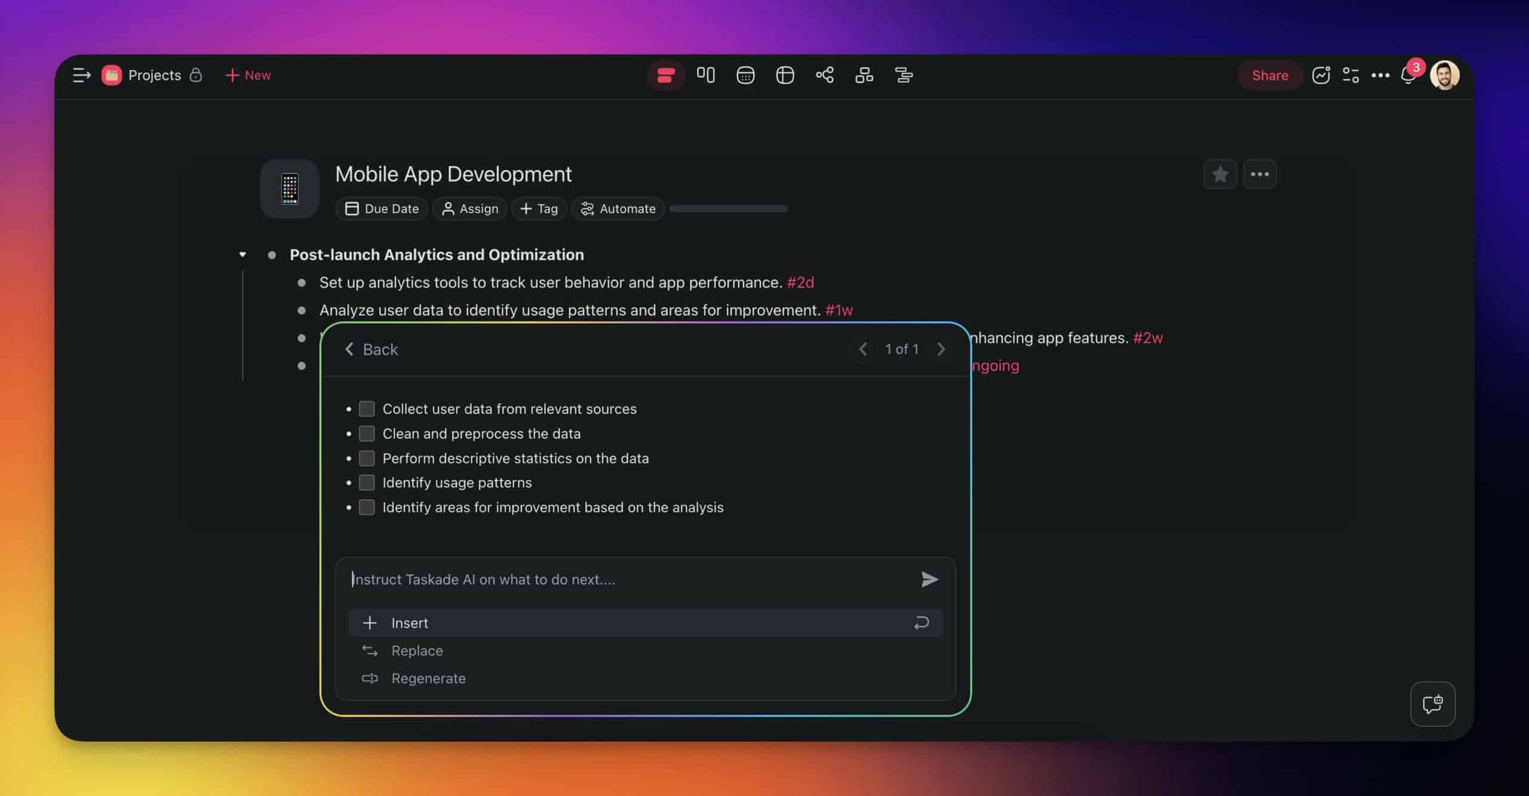Open the Calendar view icon
Screen dimensions: 1529x796
click(745, 75)
